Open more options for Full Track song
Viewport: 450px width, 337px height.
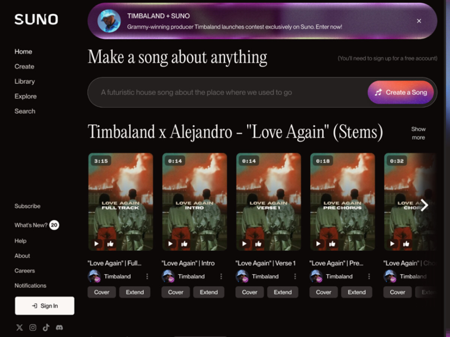point(147,276)
